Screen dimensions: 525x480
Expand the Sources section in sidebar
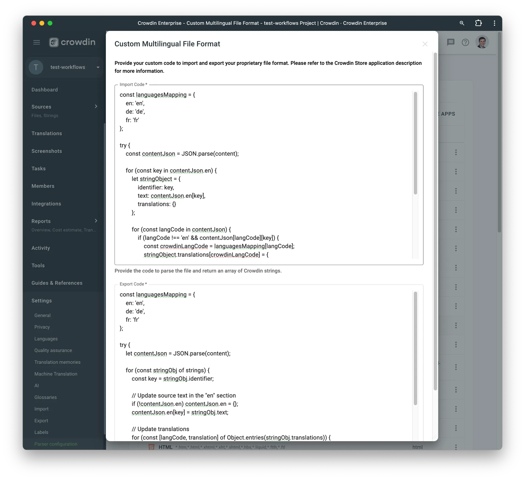click(x=95, y=107)
